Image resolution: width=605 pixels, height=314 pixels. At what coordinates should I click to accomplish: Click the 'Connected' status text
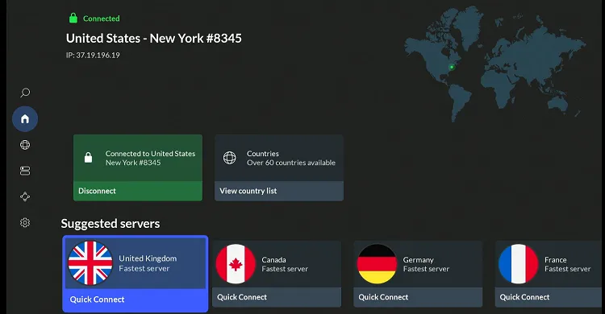102,19
